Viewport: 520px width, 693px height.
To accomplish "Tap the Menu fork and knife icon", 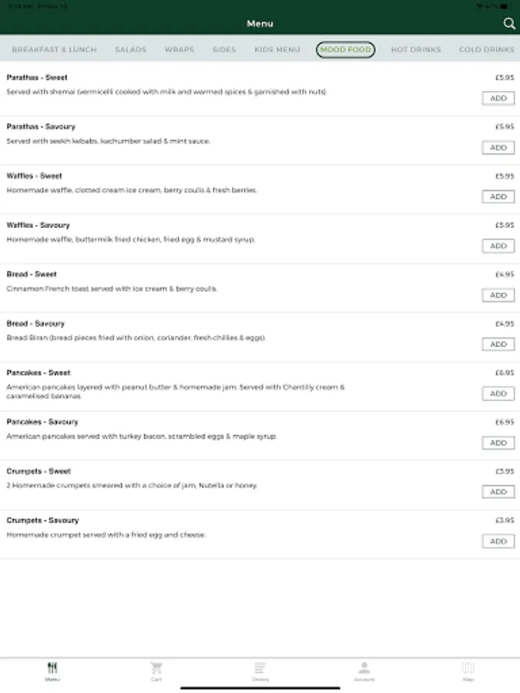I will coord(52,669).
